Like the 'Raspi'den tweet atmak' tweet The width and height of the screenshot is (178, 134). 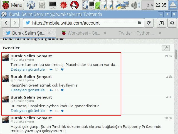62,90
